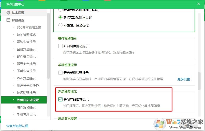205x131 pixels.
Task: Uncheck the 关闭产品推荐提示 checkbox
Action: [60, 99]
